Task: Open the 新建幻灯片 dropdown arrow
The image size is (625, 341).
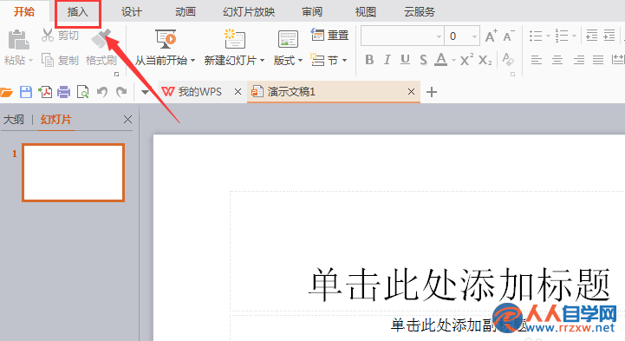Action: pos(263,61)
